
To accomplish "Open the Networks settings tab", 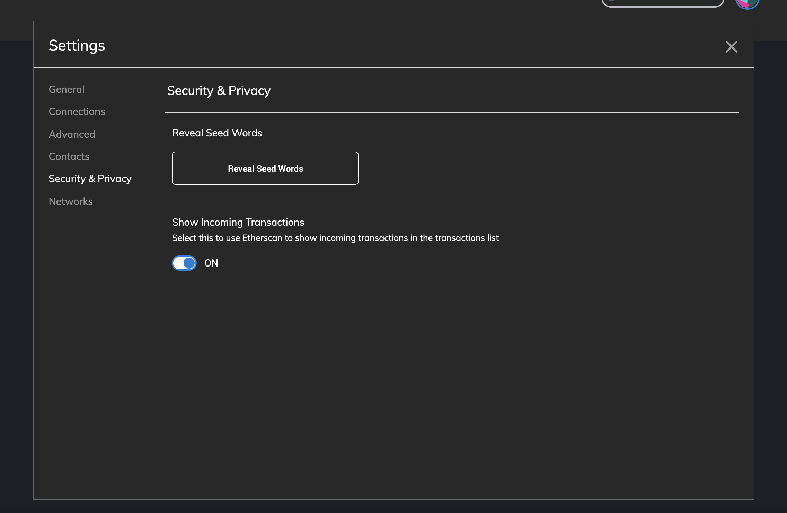I will pos(71,201).
